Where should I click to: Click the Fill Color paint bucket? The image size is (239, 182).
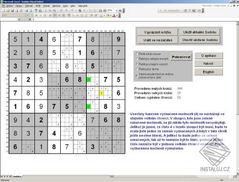108,15
